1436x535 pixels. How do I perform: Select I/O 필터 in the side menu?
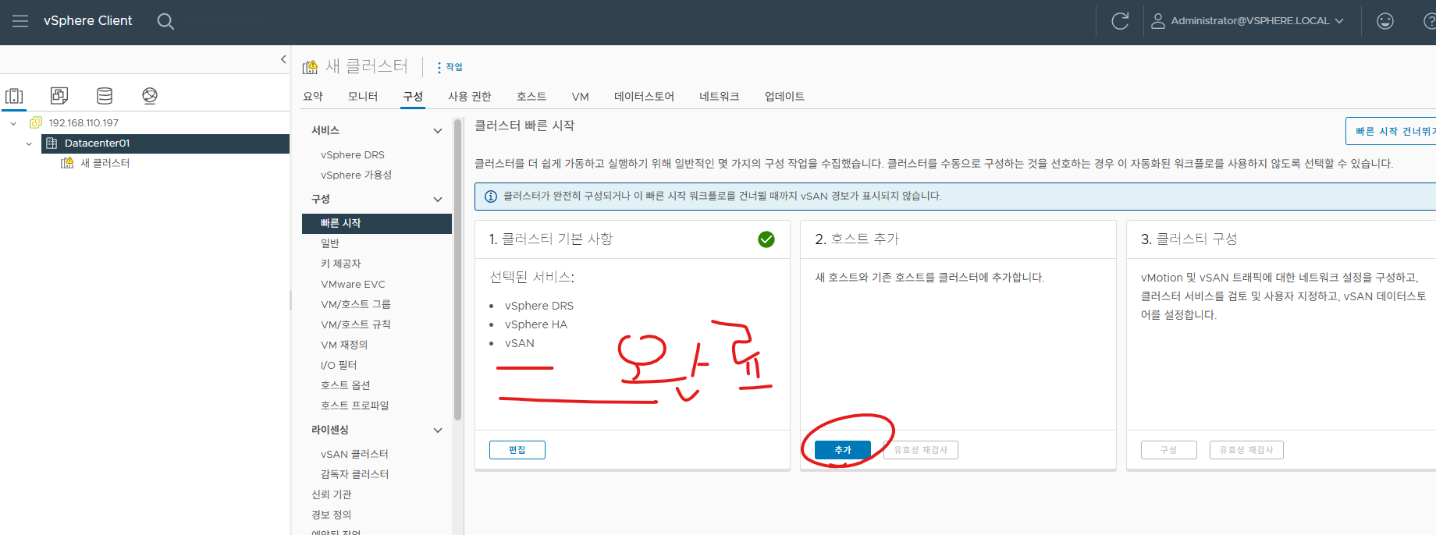(339, 366)
